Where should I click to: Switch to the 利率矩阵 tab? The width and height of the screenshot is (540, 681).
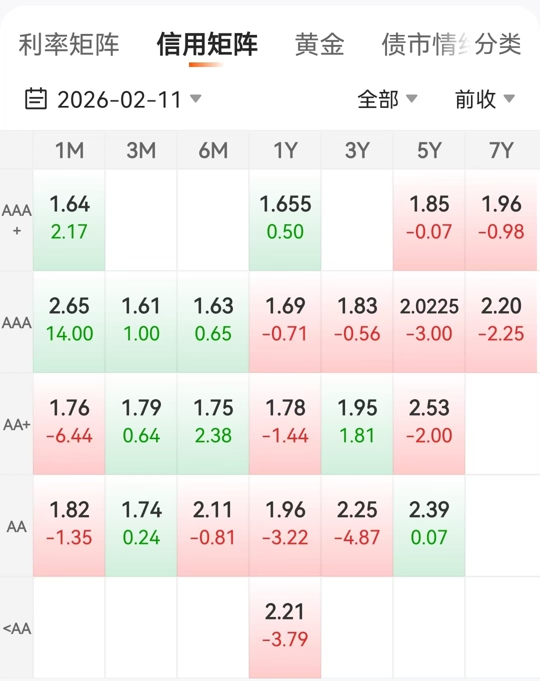pos(69,44)
